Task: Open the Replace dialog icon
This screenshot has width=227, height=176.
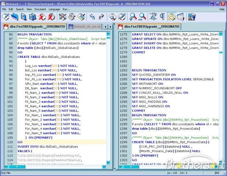Action: click(x=122, y=17)
